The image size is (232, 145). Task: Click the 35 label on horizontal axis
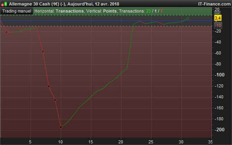210,142
